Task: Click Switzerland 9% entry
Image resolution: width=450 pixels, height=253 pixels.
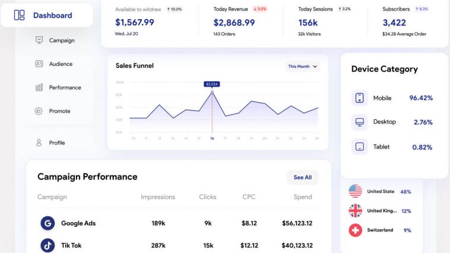Action: coord(380,230)
